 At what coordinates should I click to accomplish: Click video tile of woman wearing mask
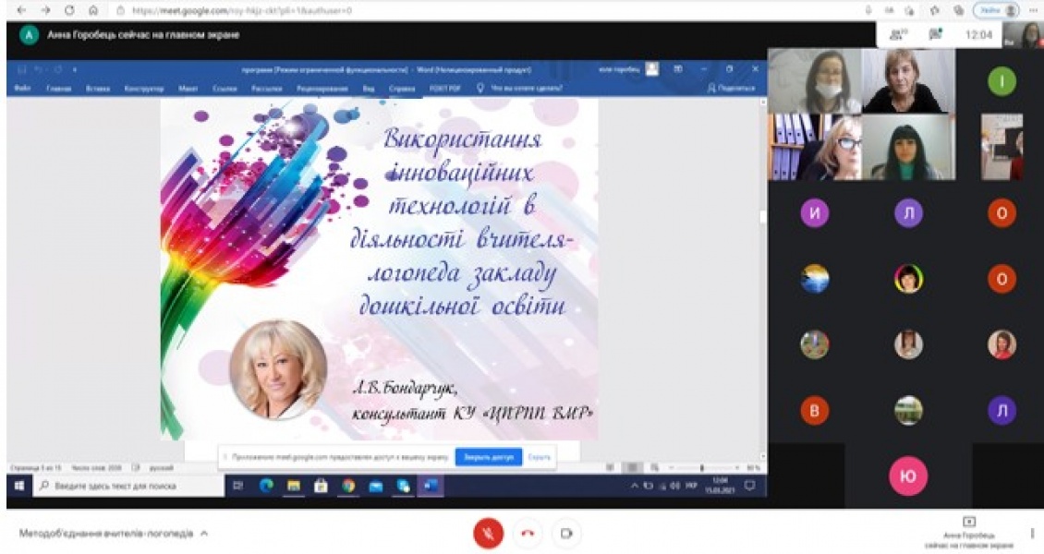(814, 81)
